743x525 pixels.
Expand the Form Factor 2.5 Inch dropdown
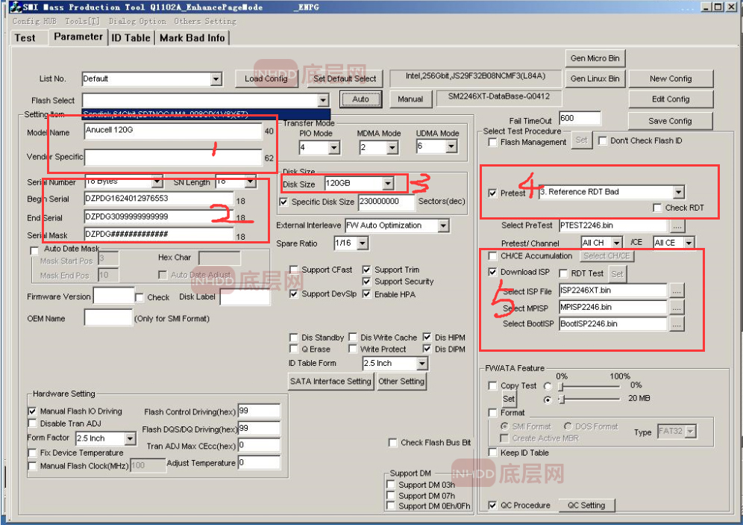pyautogui.click(x=131, y=438)
